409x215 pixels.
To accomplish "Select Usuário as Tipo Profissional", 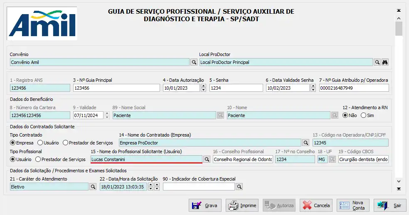I will (21, 159).
